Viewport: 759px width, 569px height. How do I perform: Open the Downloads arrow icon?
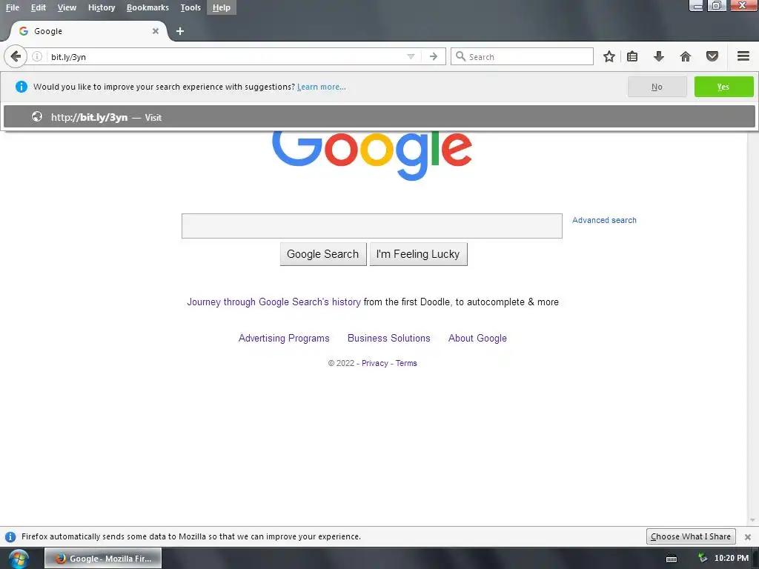click(659, 56)
